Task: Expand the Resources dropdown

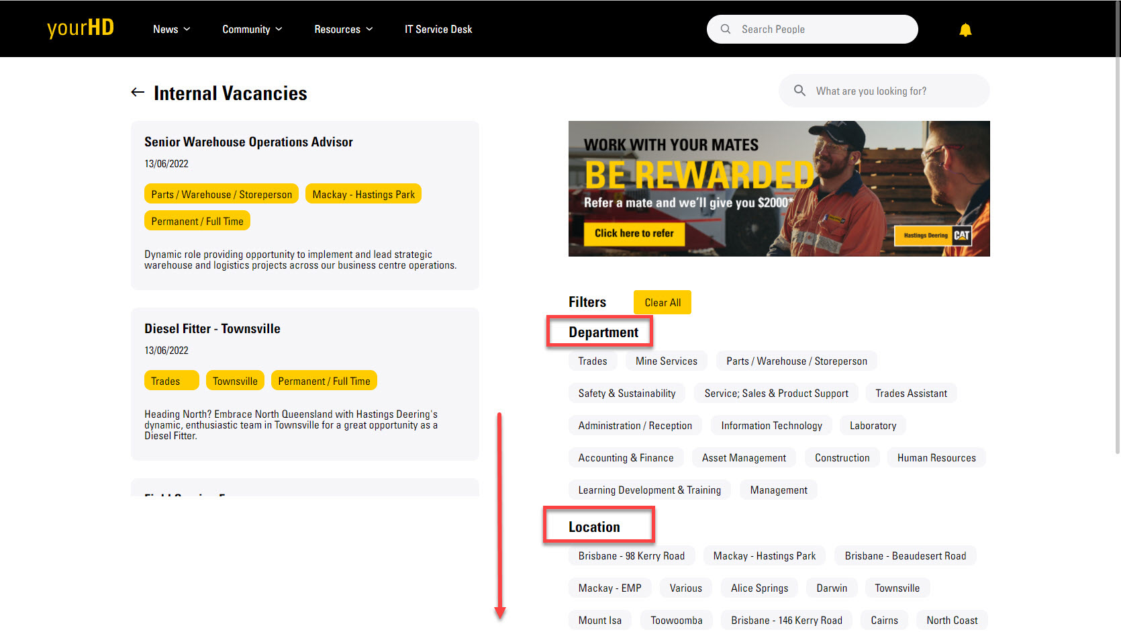Action: [x=344, y=30]
